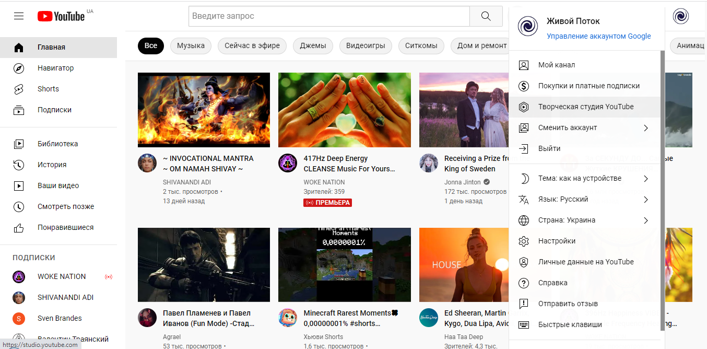The image size is (707, 349).
Task: Select the Музыка filter chip
Action: point(191,45)
